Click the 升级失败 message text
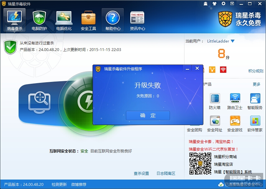The height and width of the screenshot is (189, 266). tap(148, 85)
